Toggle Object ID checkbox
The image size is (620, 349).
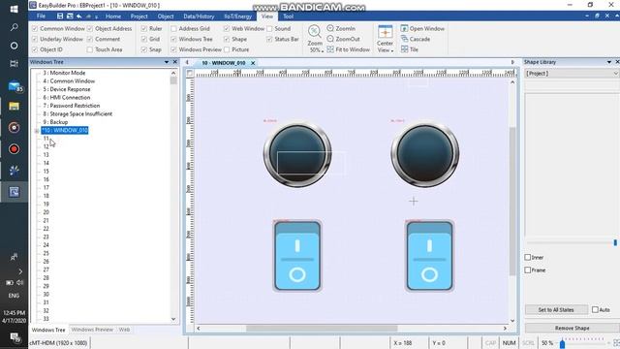click(x=35, y=49)
